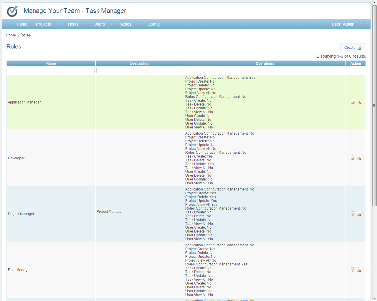Click the Task Manager checkmark logo
Image resolution: width=377 pixels, height=301 pixels.
(12, 11)
